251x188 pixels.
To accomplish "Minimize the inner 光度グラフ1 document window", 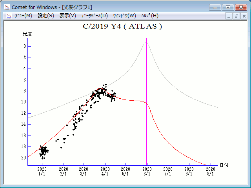I will (x=229, y=16).
